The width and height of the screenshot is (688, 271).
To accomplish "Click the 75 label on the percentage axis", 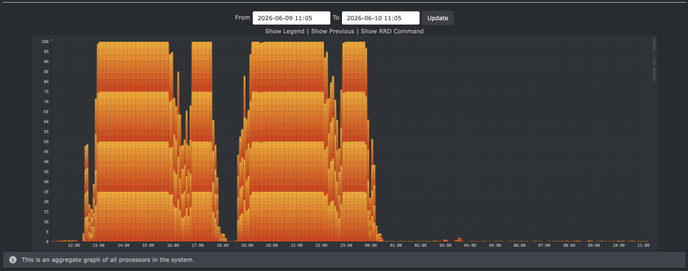I will click(x=46, y=91).
